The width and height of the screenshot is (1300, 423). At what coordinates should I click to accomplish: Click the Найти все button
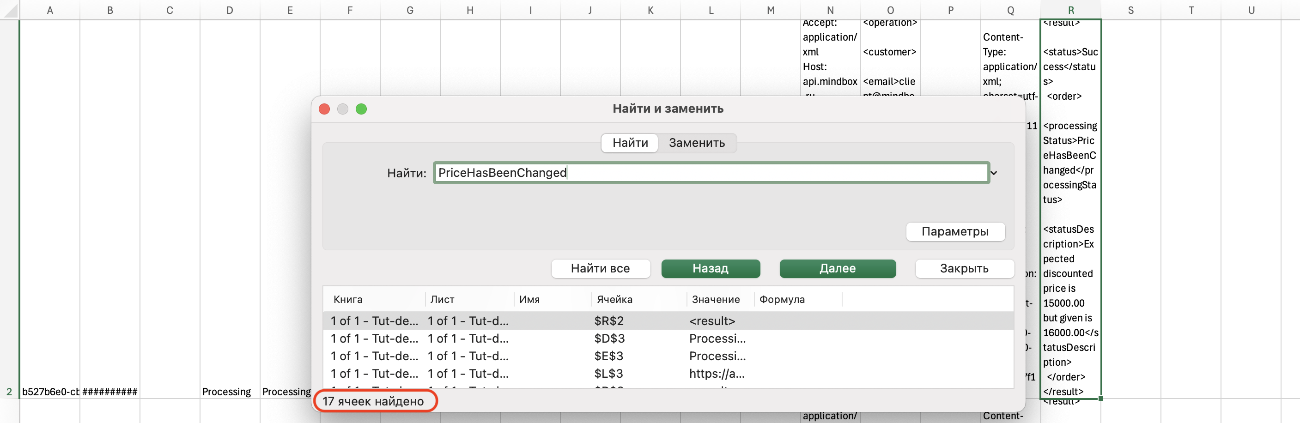coord(600,268)
